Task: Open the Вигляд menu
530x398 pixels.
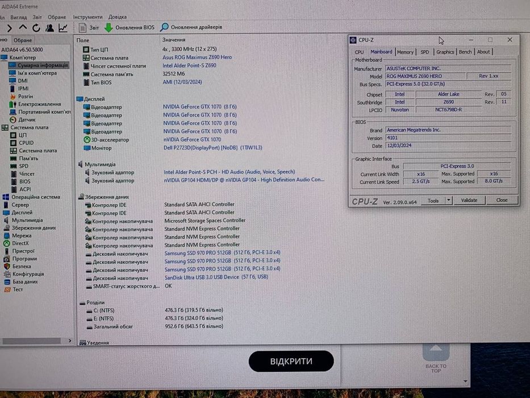Action: [x=19, y=17]
